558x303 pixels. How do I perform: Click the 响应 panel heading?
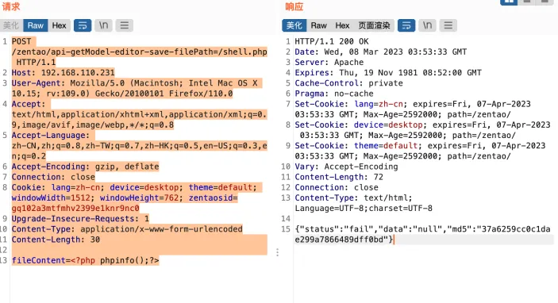(294, 6)
